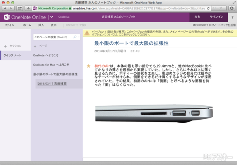
Task: Click MICROSOFT にフィードバックを送信 link
Action: tap(214, 25)
